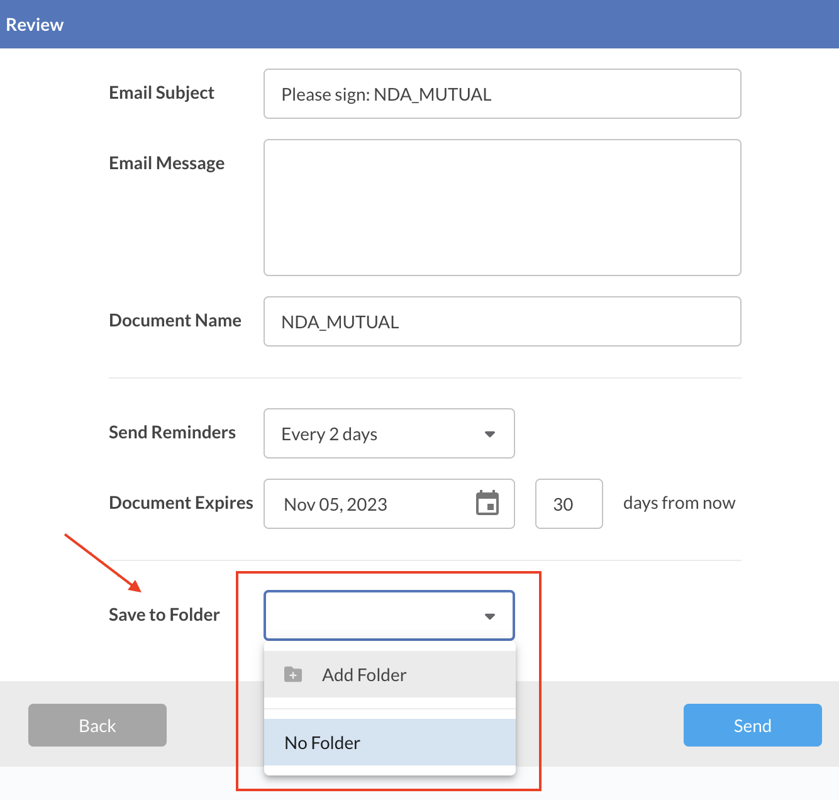Click inside the Email Message text area
This screenshot has width=839, height=800.
[x=502, y=208]
